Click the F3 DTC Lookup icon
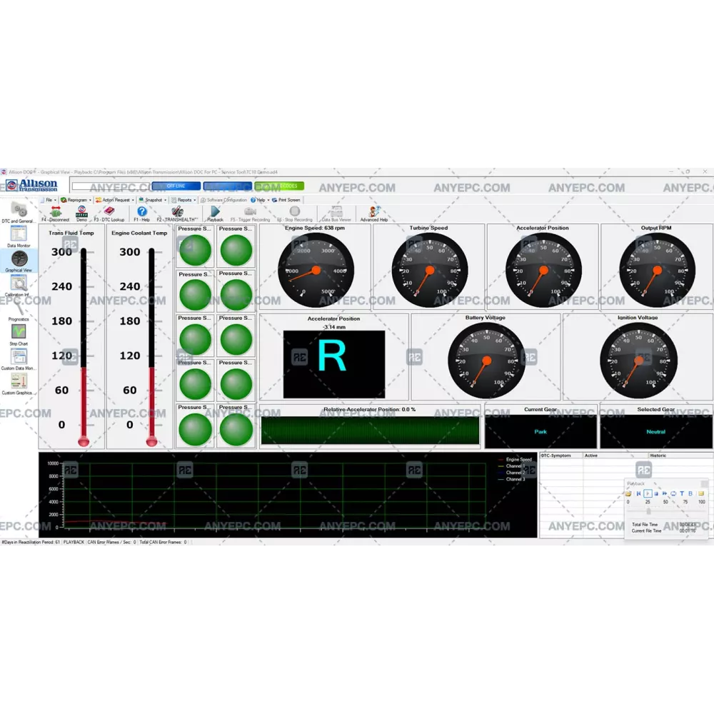Screen dimensions: 714x714 pos(109,212)
